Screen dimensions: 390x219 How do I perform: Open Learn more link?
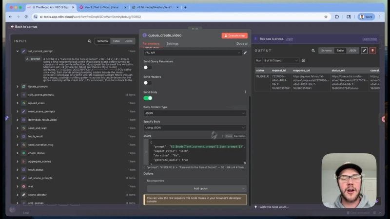coord(370,39)
